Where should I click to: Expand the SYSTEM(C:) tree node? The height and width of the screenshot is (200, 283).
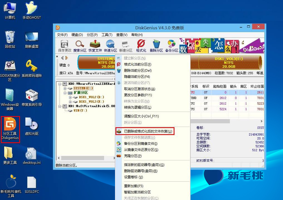tap(65, 88)
